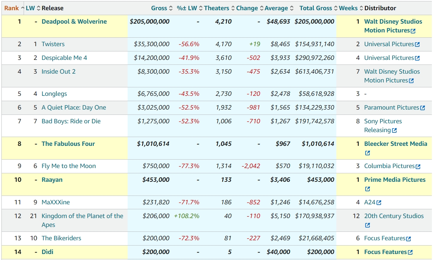
Task: Open external link icon under Prime Media Pictures
Action: (367, 189)
